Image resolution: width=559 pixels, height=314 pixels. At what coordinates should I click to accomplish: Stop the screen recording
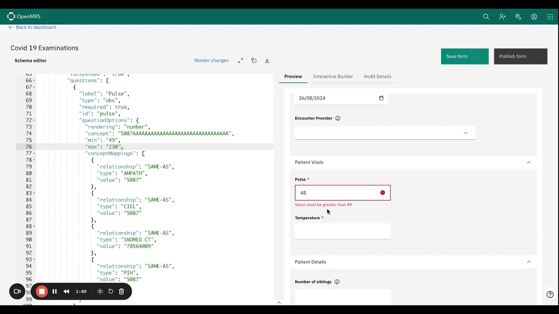(41, 291)
